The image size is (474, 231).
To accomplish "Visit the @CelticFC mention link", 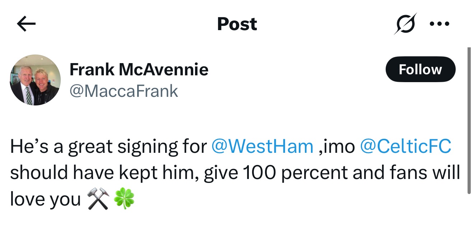I will coord(405,147).
